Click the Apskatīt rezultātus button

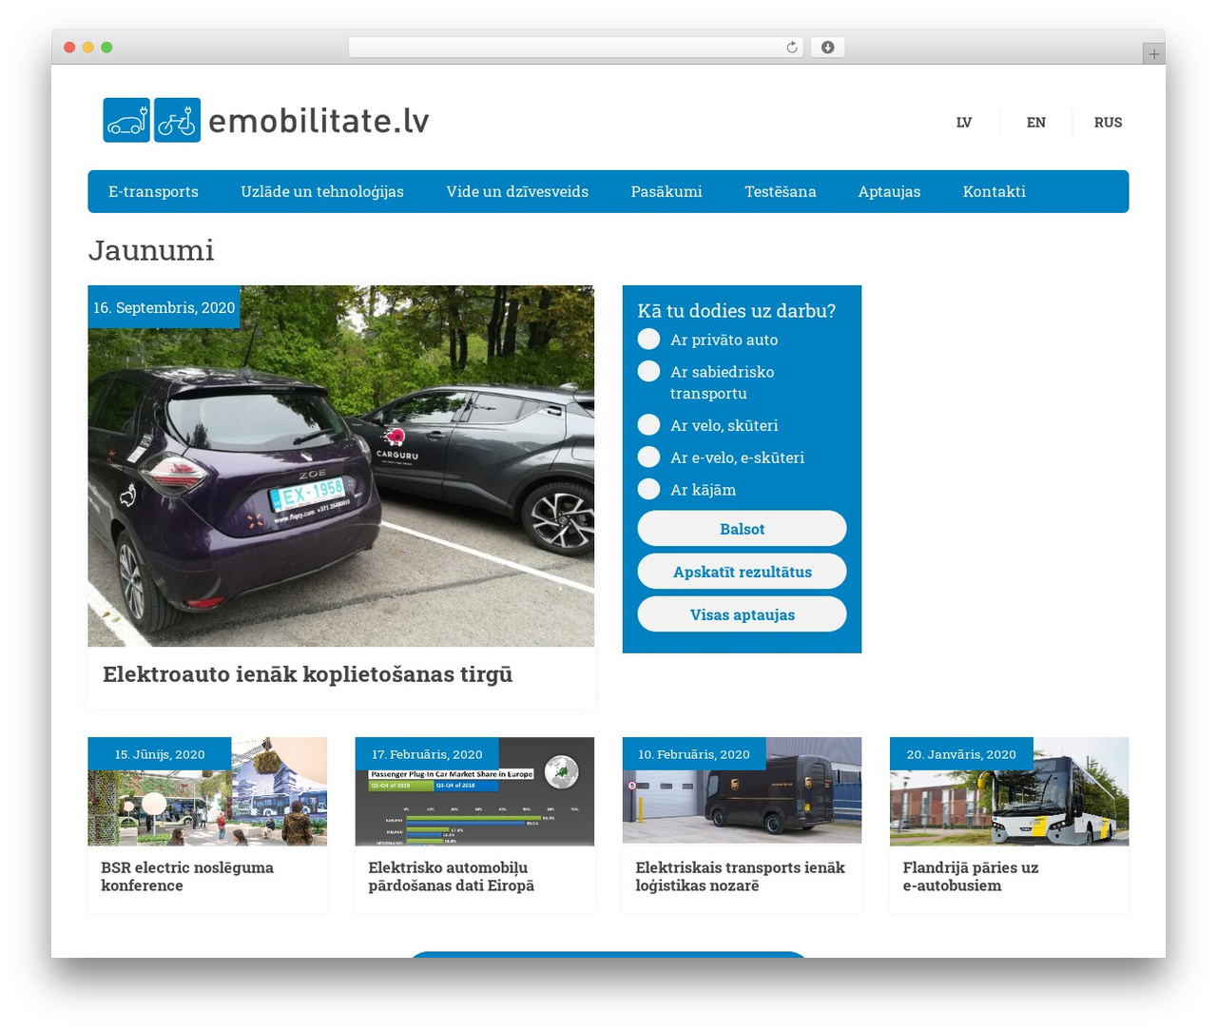tap(742, 572)
